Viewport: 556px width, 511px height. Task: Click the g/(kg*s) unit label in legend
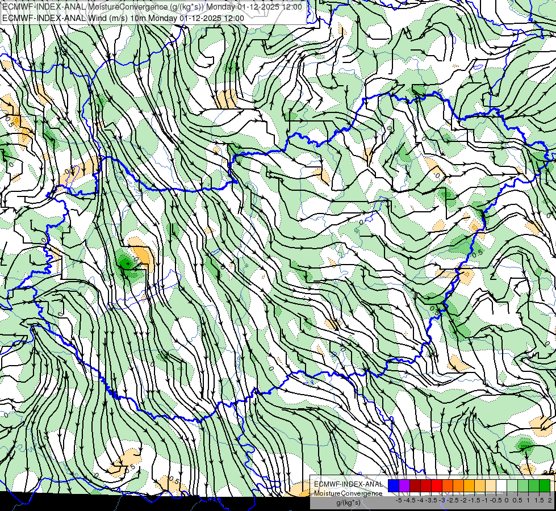(x=348, y=502)
